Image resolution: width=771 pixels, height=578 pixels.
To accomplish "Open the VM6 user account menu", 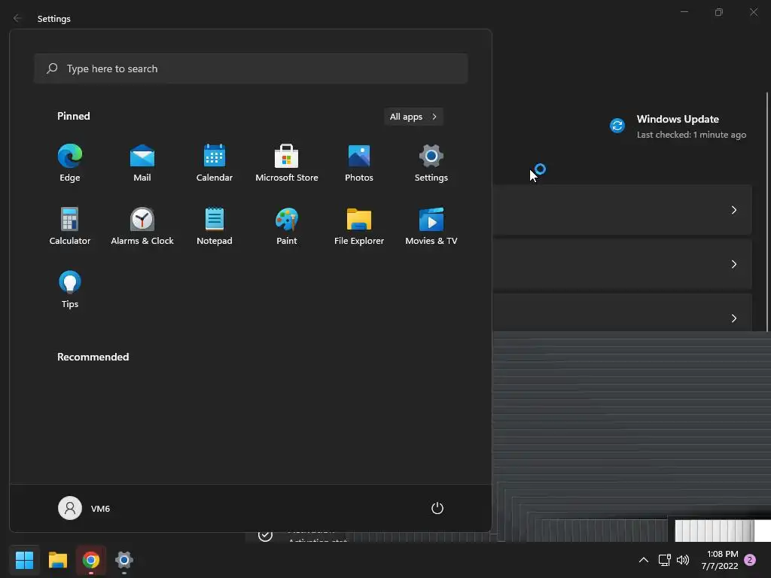I will [84, 508].
